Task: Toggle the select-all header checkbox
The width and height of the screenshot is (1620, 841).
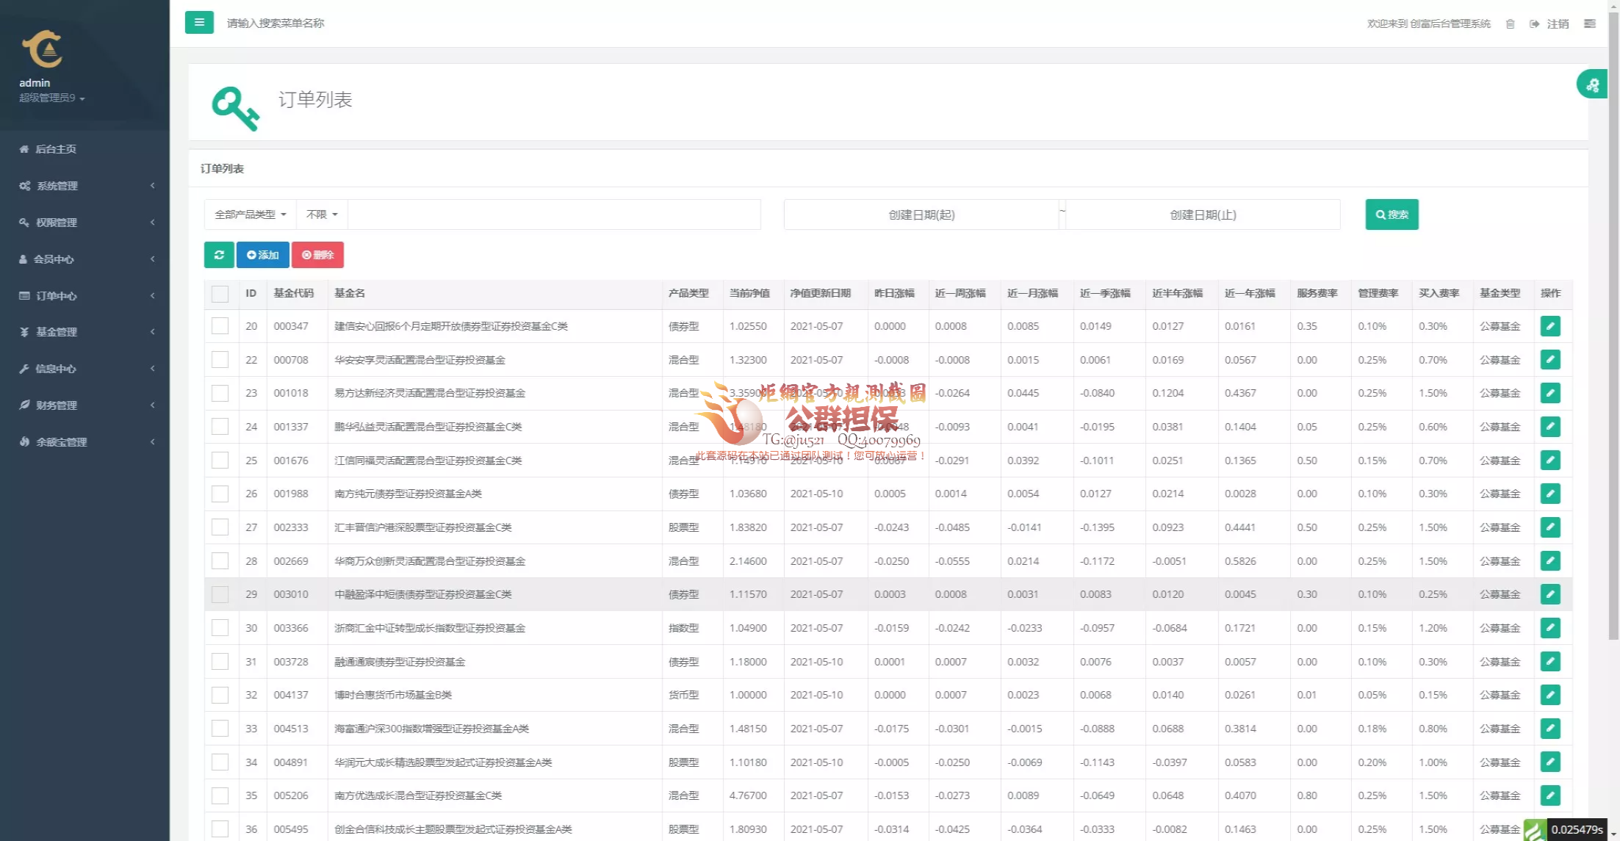Action: (220, 294)
